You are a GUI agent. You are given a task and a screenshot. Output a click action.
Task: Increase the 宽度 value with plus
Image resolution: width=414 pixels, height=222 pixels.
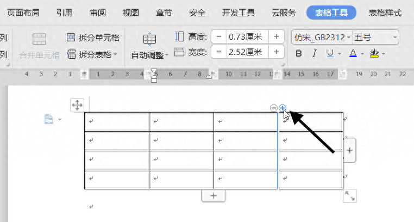pyautogui.click(x=277, y=52)
